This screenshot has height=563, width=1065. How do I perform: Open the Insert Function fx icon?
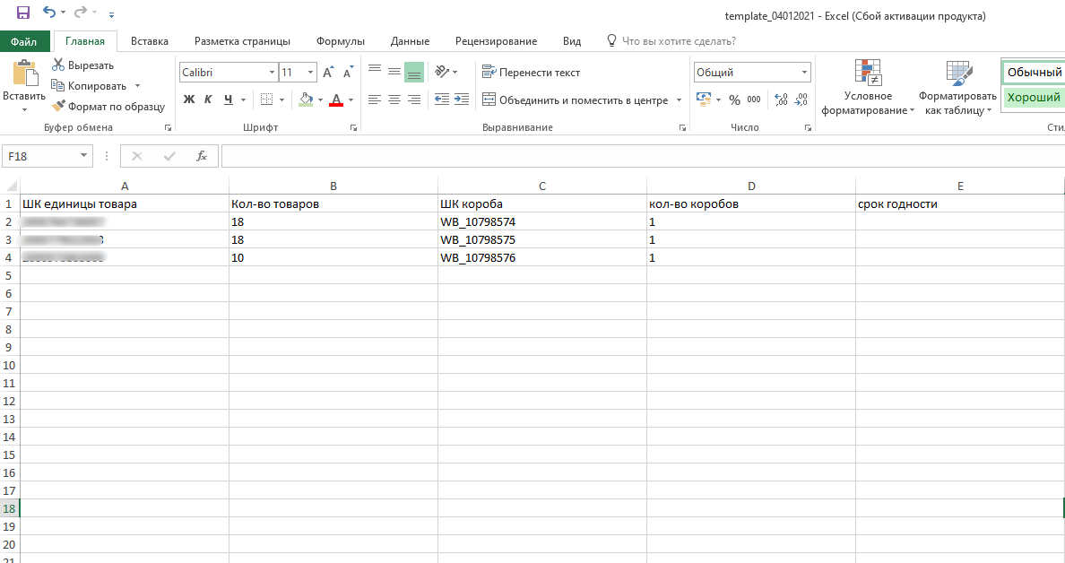click(202, 156)
